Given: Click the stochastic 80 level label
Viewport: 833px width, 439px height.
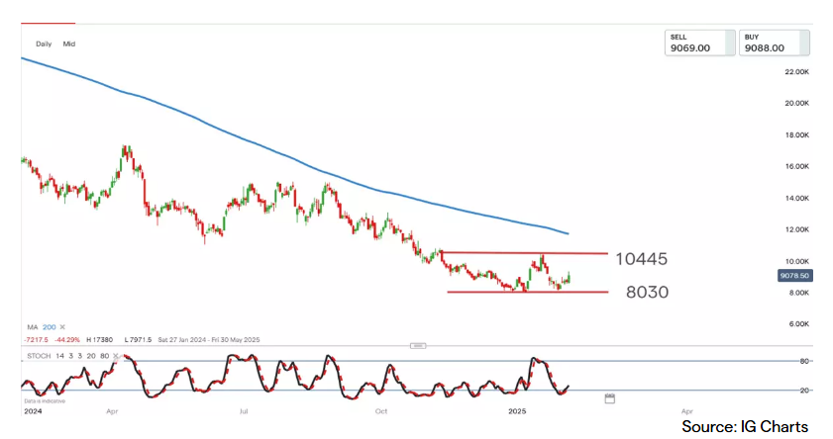Looking at the screenshot, I should [804, 361].
